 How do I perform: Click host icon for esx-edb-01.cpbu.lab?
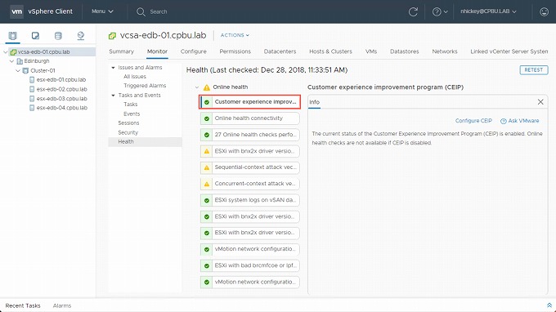click(32, 80)
